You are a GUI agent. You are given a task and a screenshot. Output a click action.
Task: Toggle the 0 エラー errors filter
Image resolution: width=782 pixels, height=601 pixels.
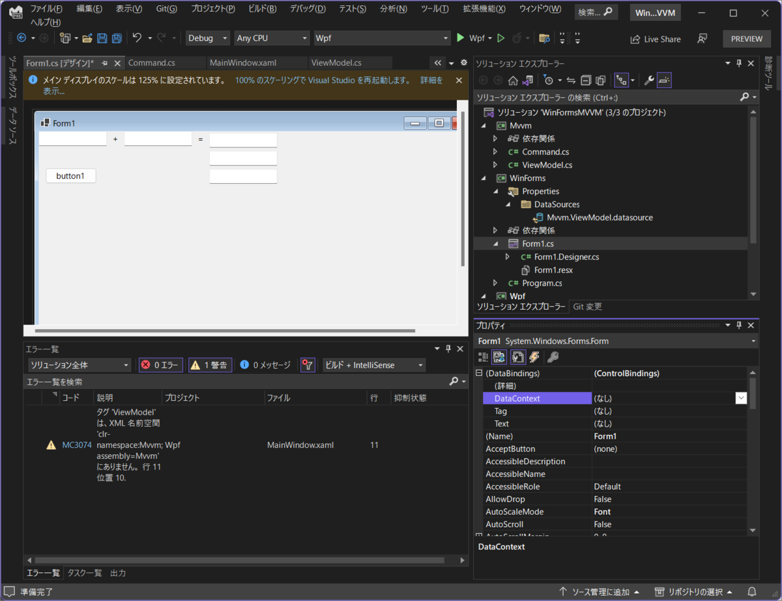[x=161, y=365]
